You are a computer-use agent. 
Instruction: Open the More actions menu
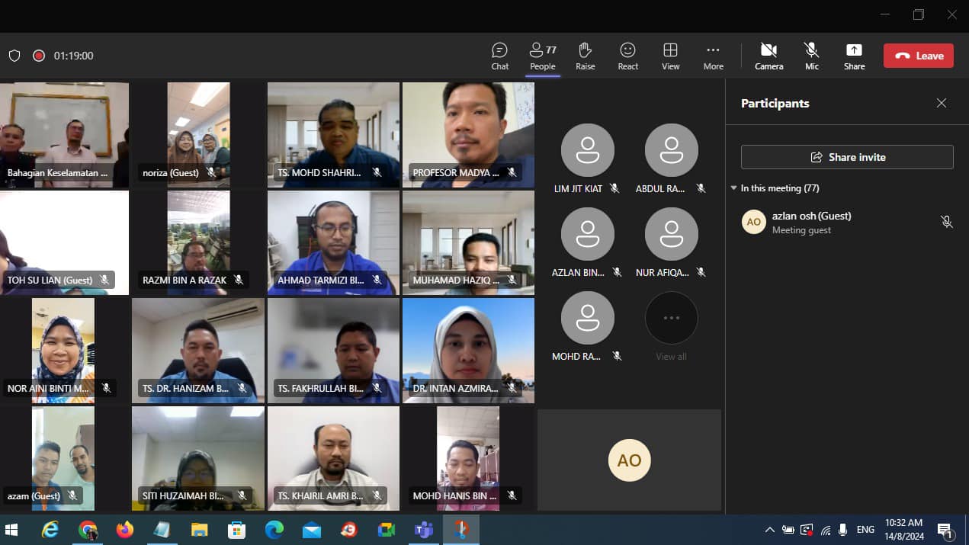coord(713,56)
